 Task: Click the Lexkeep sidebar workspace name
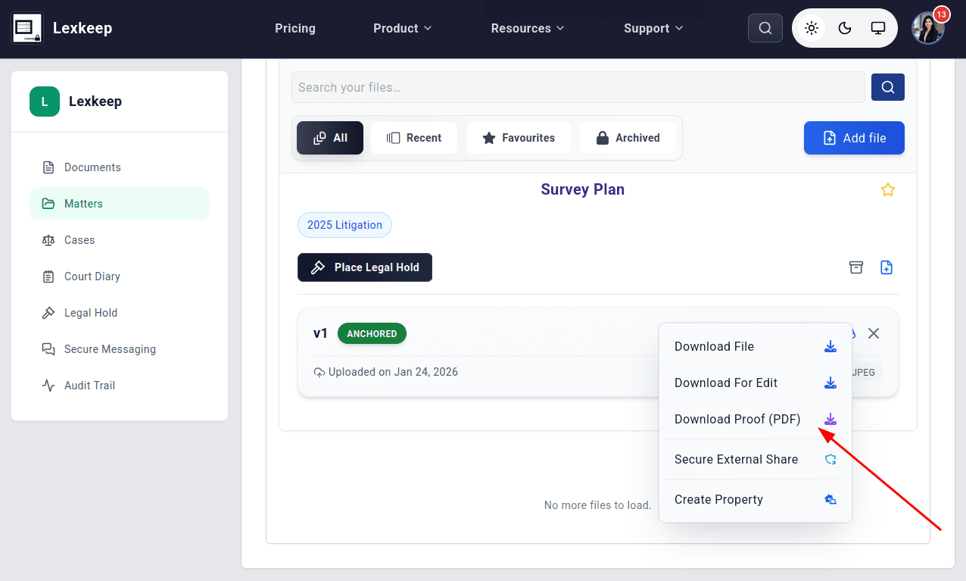tap(95, 102)
